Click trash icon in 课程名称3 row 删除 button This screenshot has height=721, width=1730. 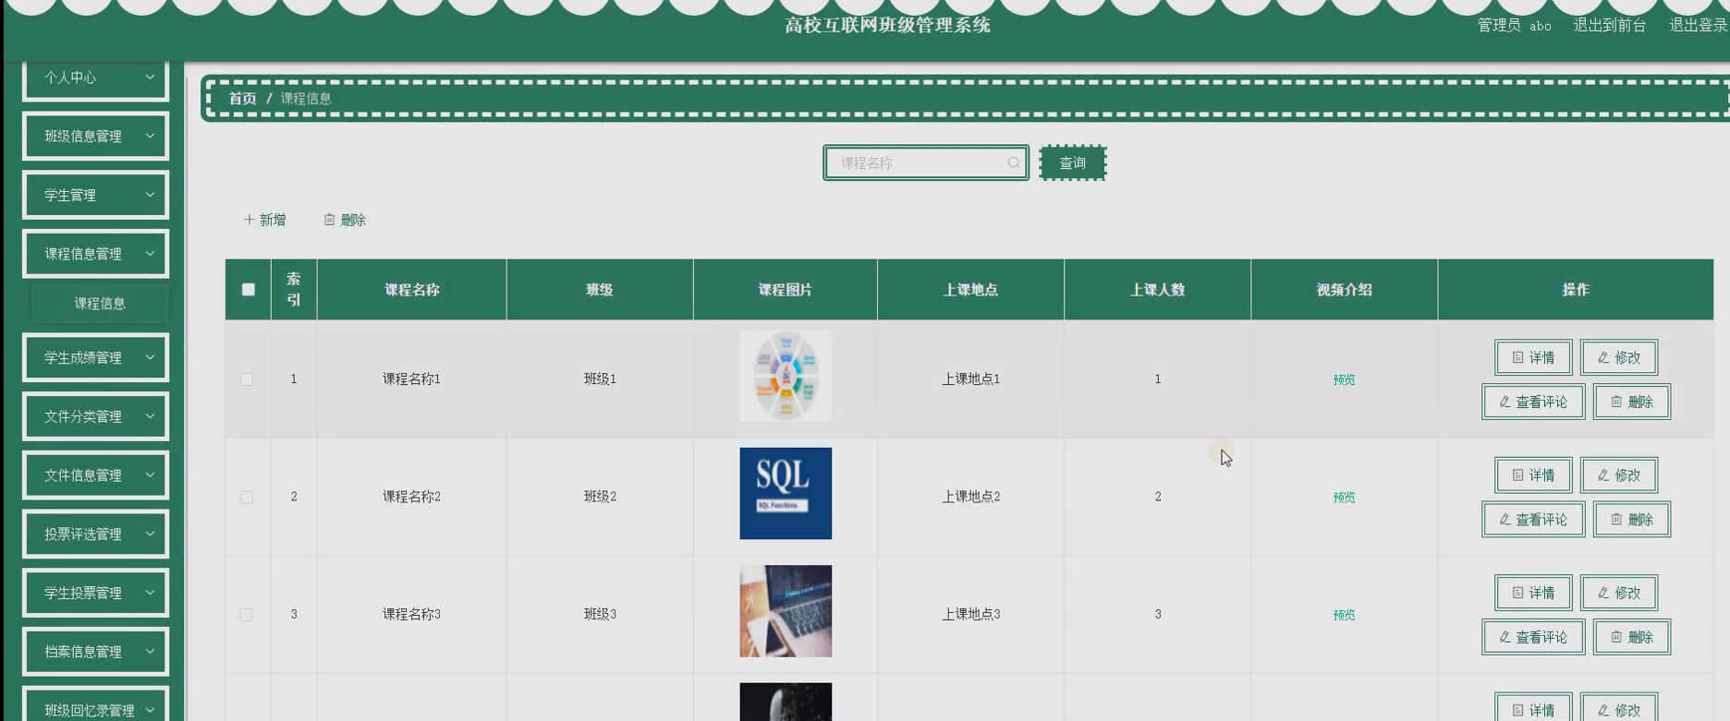coord(1616,637)
